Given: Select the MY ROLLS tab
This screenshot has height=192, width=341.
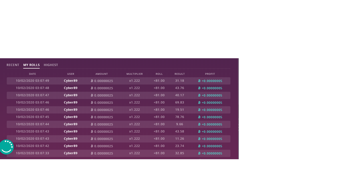Looking at the screenshot, I should (x=31, y=65).
